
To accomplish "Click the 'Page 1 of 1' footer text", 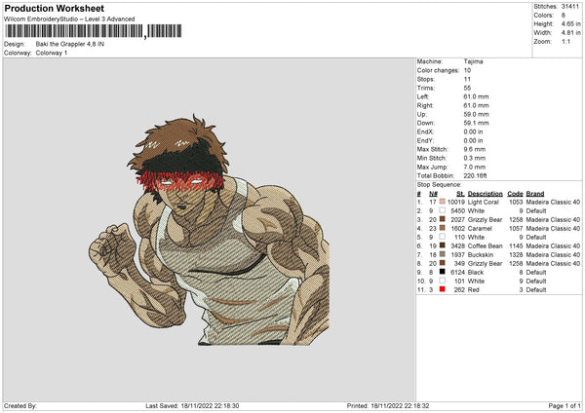I will point(565,406).
